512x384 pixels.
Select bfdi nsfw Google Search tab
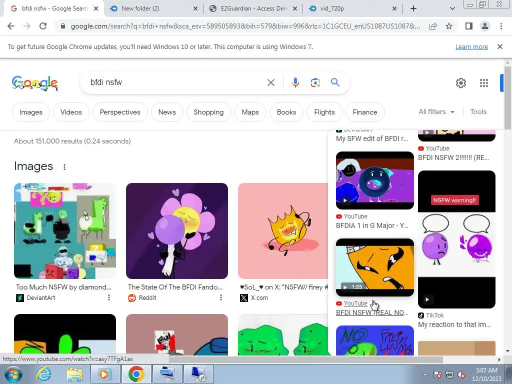coord(53,8)
